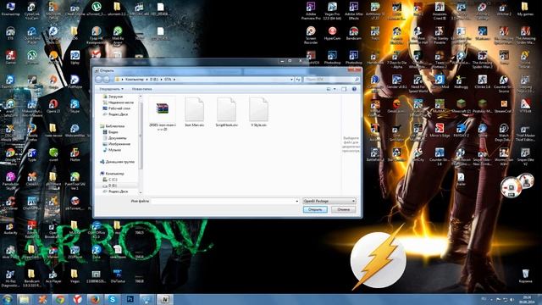This screenshot has width=542, height=305.
Task: Open the Uplay desktop shortcut
Action: click(x=75, y=58)
